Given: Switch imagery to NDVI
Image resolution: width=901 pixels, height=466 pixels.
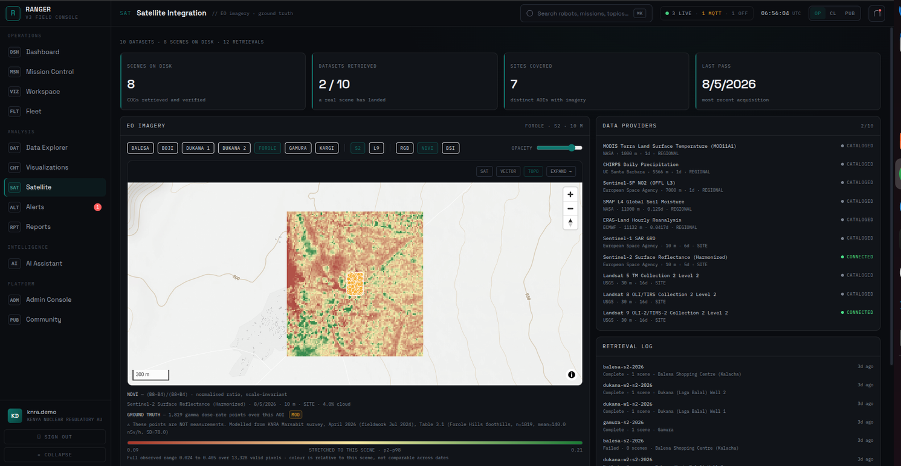Looking at the screenshot, I should (428, 148).
